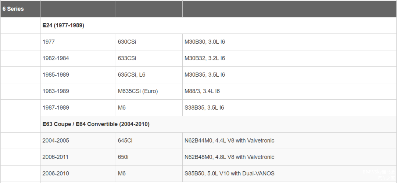Select the 650i model cell
Viewport: 397px width, 183px height.
pyautogui.click(x=123, y=157)
